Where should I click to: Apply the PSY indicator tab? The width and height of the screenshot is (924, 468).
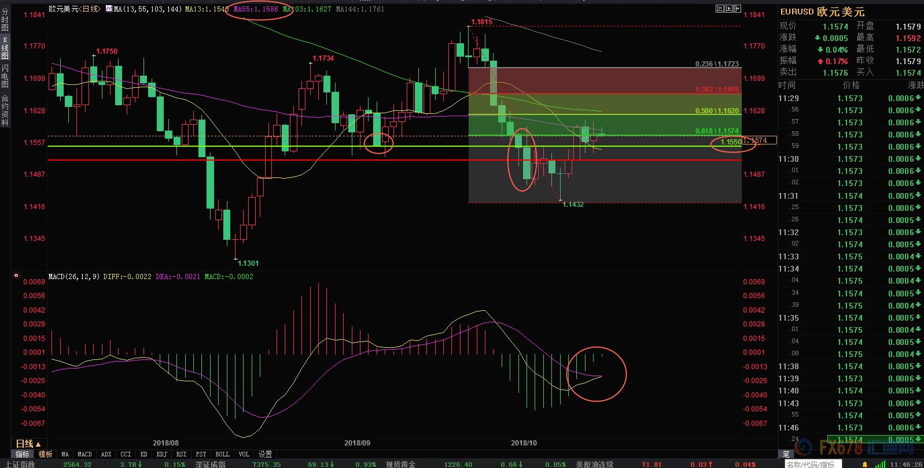pyautogui.click(x=201, y=454)
